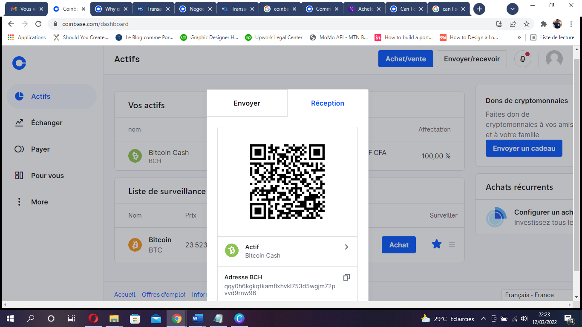Click the Bitcoin Cash coin icon in Vos actifs
582x327 pixels.
coord(135,156)
